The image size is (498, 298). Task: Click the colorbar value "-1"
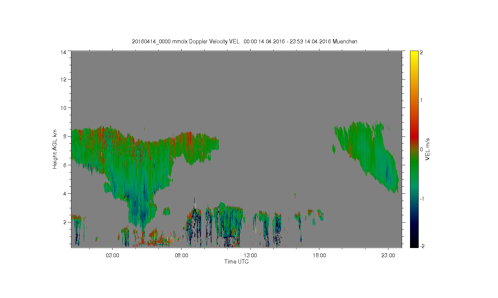coord(422,199)
